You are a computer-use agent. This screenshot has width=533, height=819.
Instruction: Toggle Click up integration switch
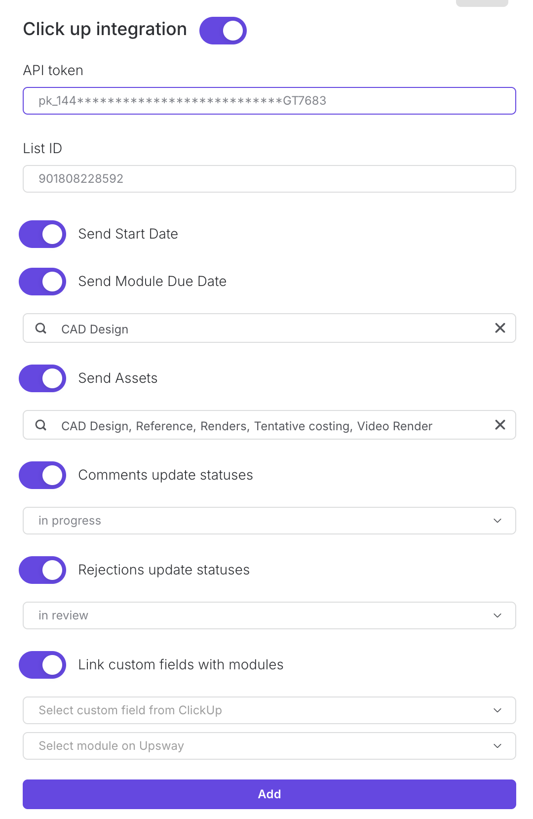(223, 31)
